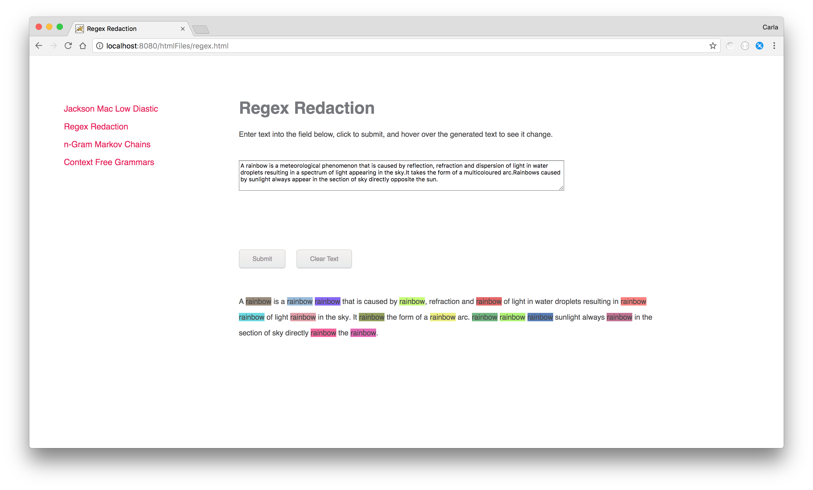Click the purple highlighted rainbow word

coord(327,301)
